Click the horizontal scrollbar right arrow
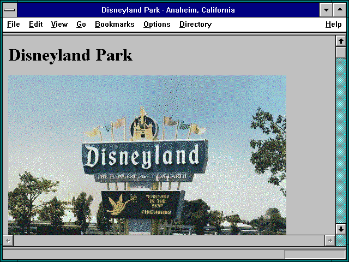The height and width of the screenshot is (262, 349). (330, 241)
